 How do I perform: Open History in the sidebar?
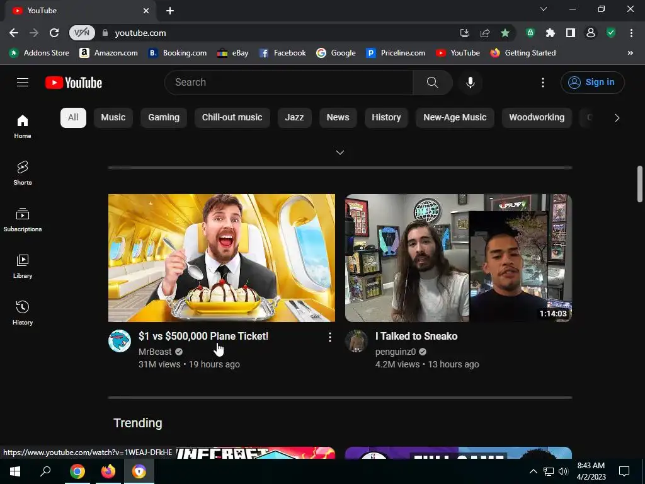[23, 313]
